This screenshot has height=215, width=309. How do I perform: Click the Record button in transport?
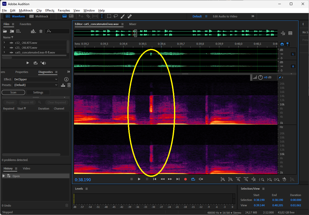tap(186, 179)
